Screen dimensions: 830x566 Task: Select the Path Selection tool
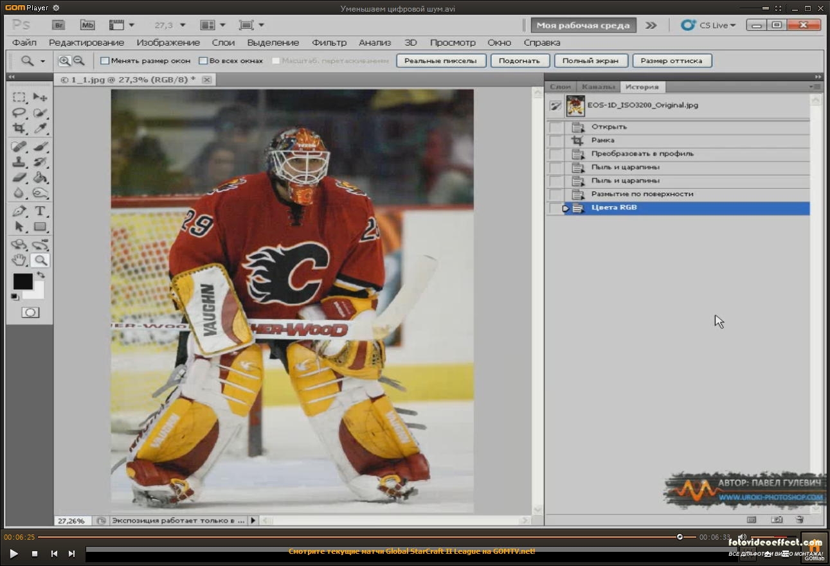(x=19, y=227)
